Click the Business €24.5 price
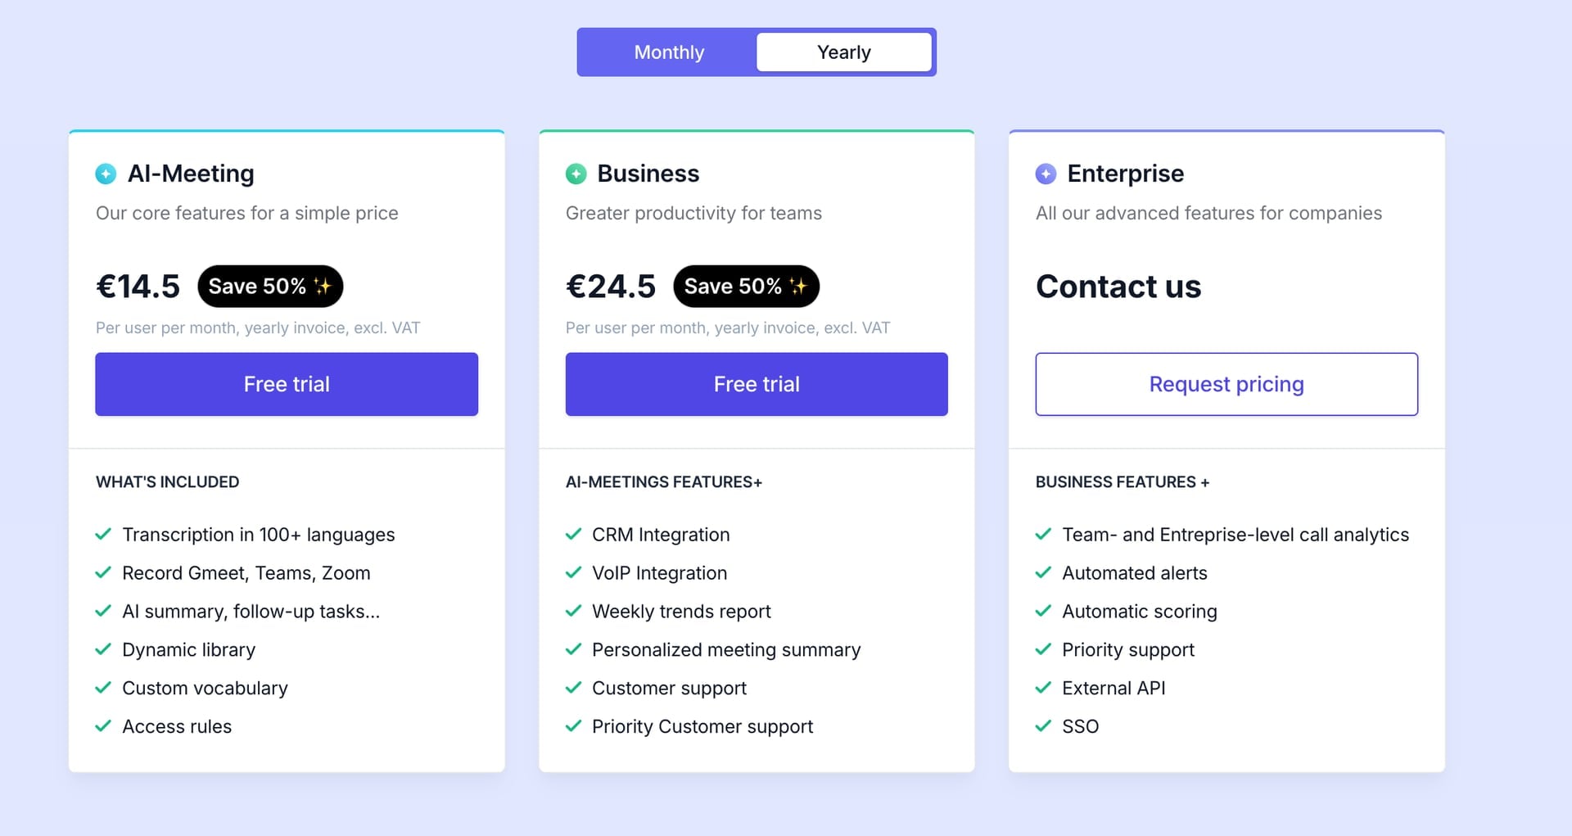 (611, 287)
